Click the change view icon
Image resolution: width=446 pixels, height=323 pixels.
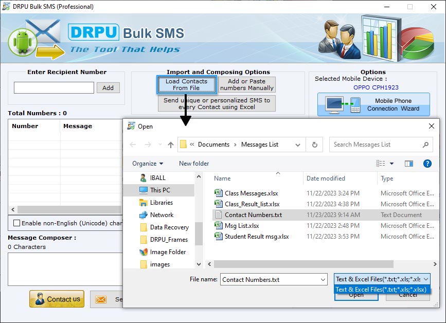381,164
